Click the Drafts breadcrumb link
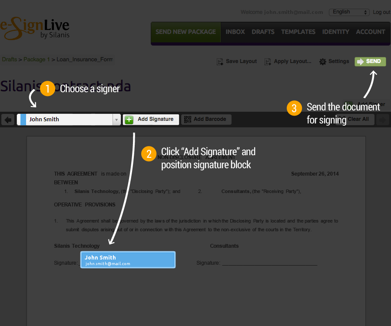391x326 pixels. click(9, 59)
